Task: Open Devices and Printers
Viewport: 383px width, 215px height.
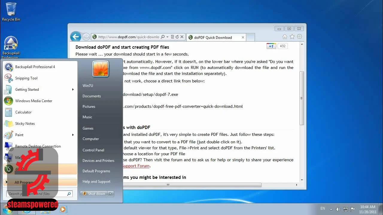Action: pyautogui.click(x=98, y=161)
